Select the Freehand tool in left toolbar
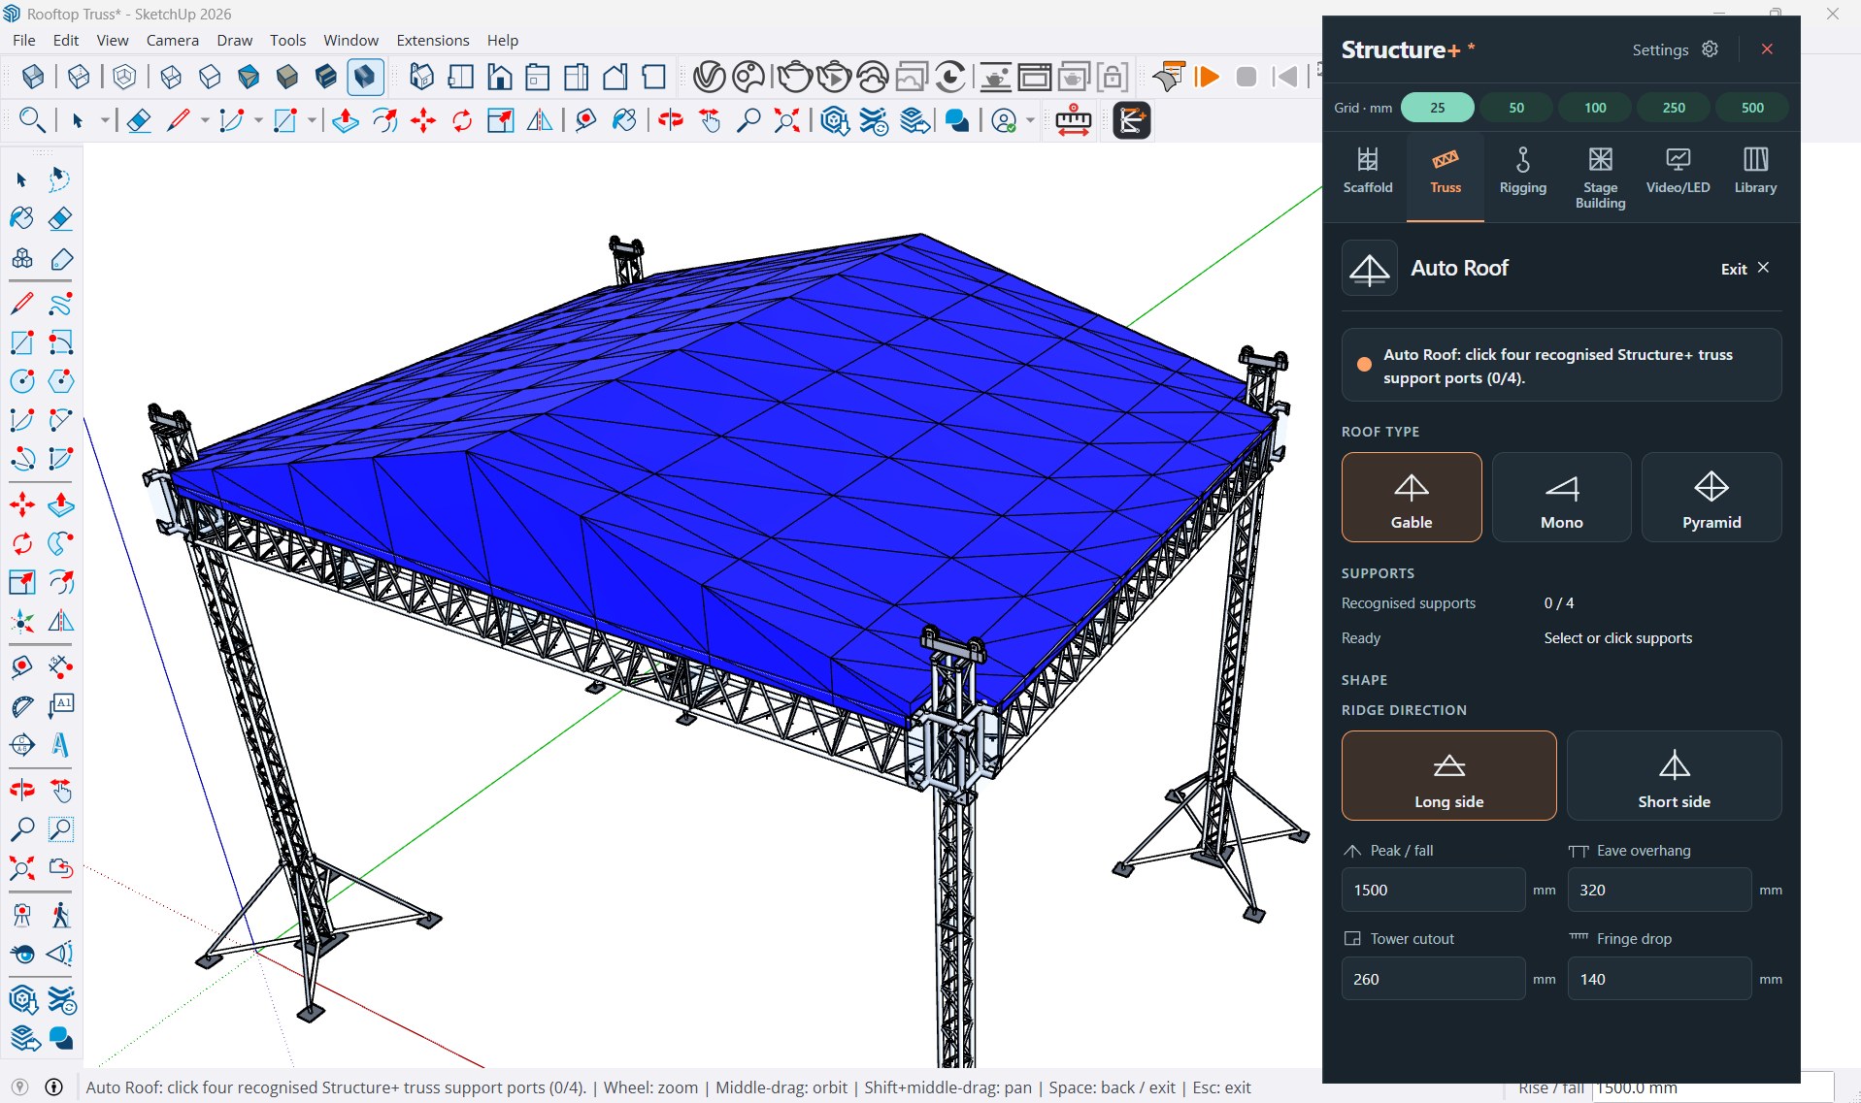The image size is (1861, 1103). point(60,304)
